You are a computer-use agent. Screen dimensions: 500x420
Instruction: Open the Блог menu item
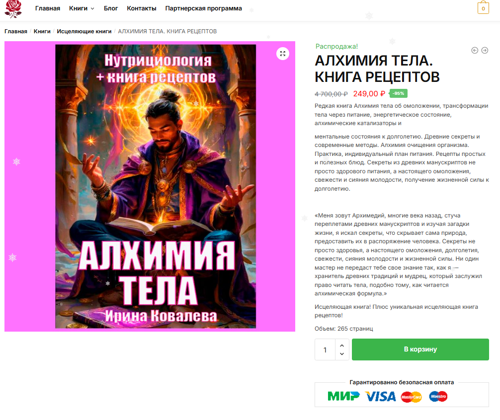tap(111, 8)
